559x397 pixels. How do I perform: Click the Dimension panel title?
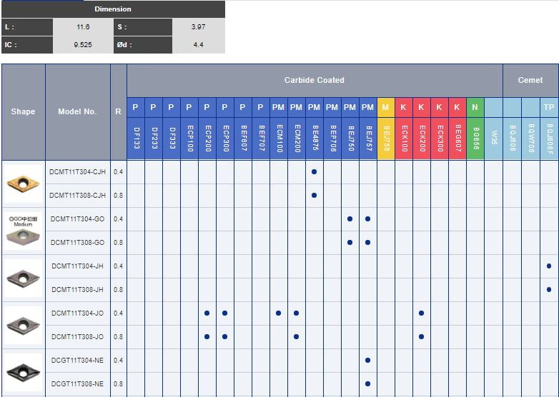[113, 9]
